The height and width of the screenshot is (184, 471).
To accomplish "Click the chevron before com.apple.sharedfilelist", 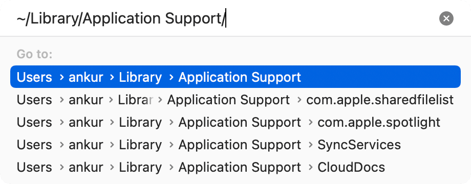I will click(299, 100).
